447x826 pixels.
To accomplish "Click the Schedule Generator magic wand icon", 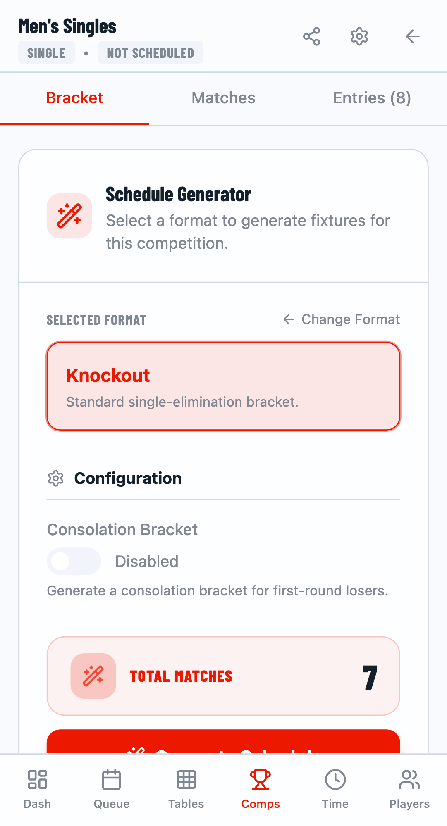I will pyautogui.click(x=69, y=216).
